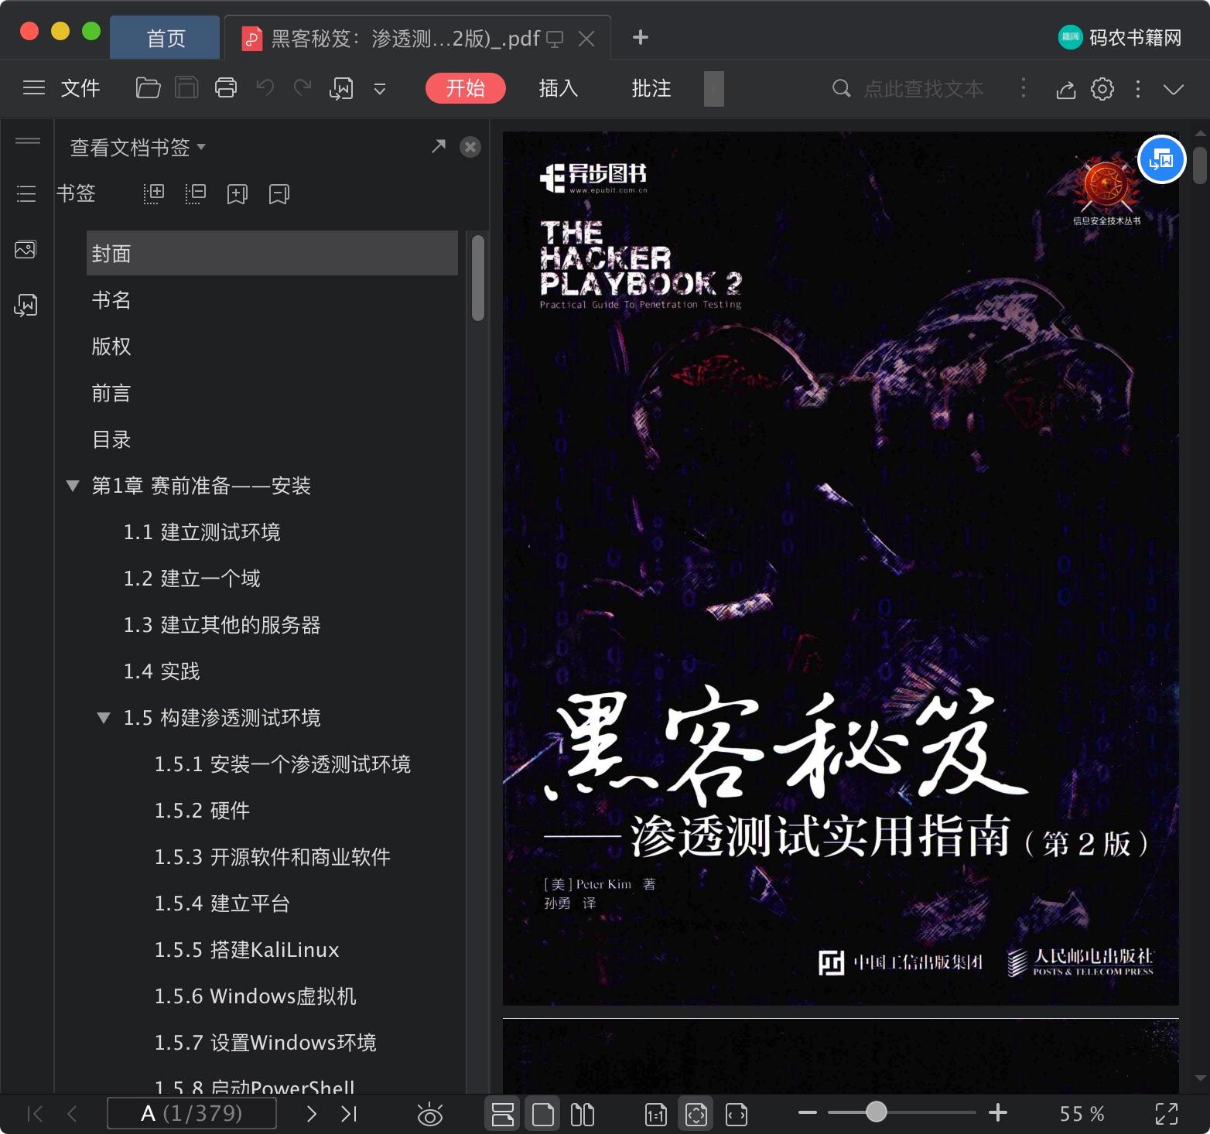The height and width of the screenshot is (1134, 1210).
Task: Select the 插入 ribbon tab
Action: pyautogui.click(x=559, y=88)
